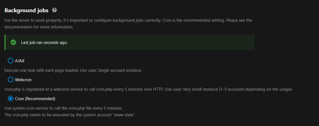Click the Webcron option label

click(23, 80)
